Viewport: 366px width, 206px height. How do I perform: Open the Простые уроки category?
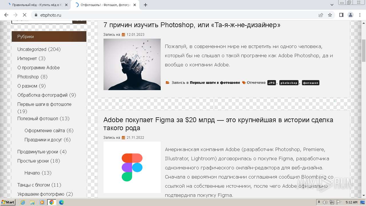(33, 161)
